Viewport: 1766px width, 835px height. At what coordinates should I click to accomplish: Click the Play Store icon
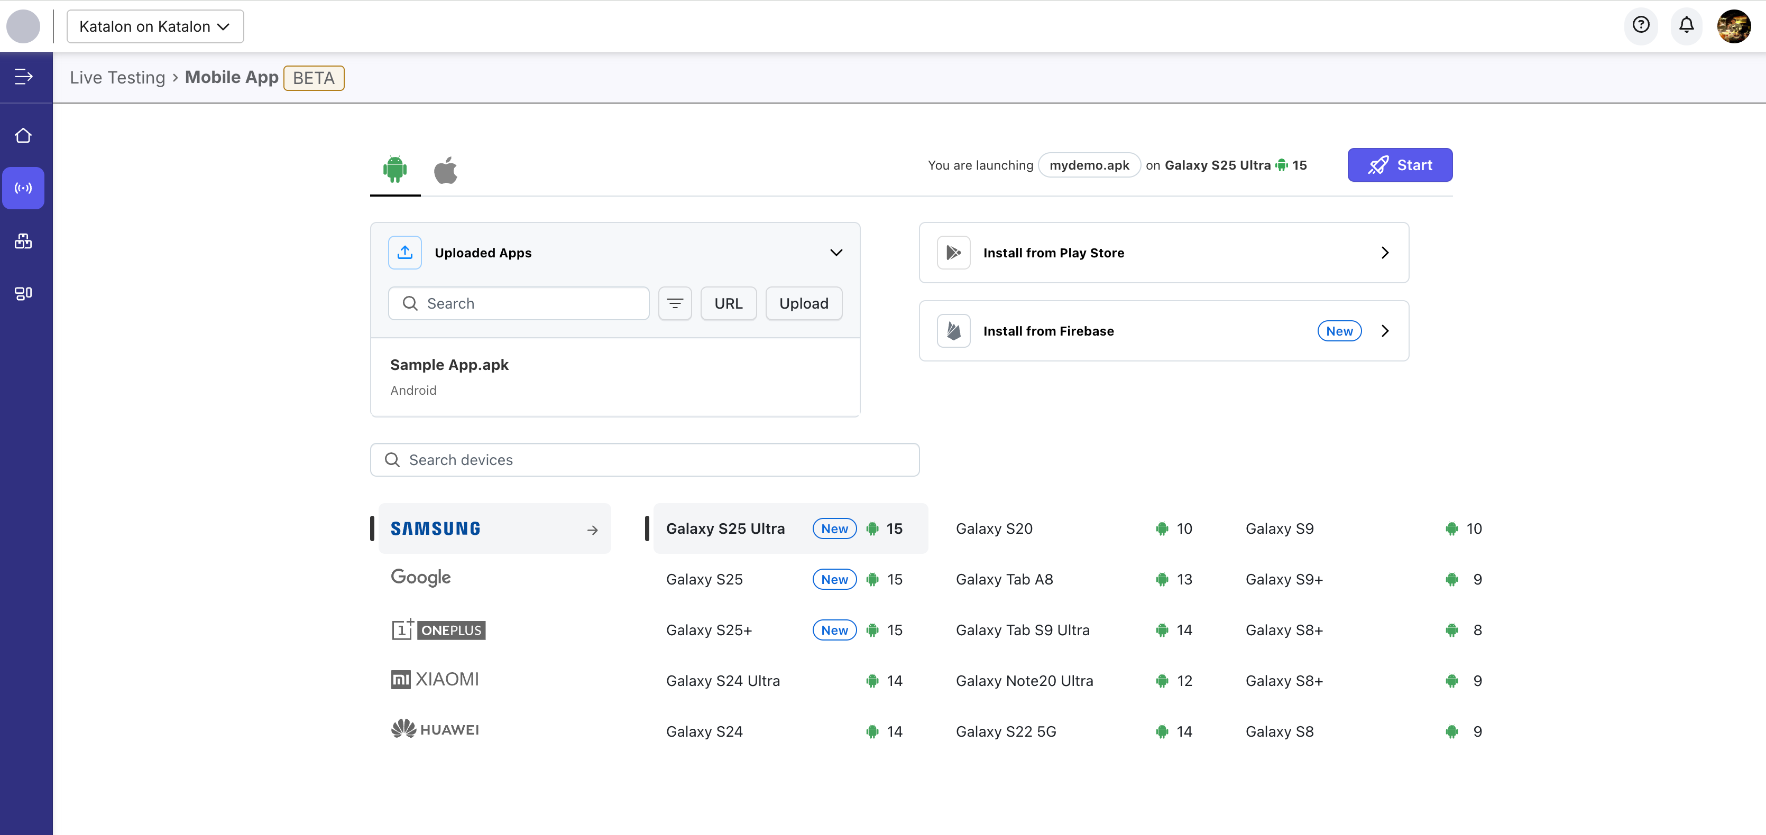[953, 253]
